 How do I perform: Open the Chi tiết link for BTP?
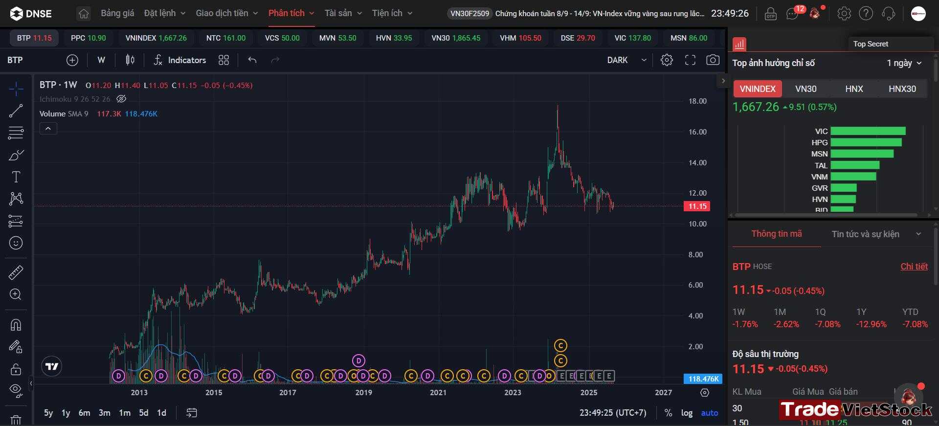coord(914,267)
